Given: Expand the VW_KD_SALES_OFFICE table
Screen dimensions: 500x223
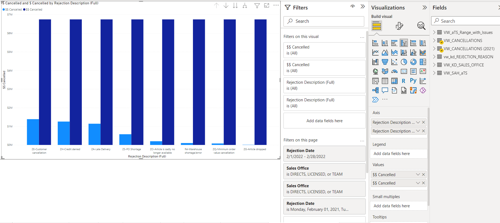Looking at the screenshot, I should coord(434,65).
